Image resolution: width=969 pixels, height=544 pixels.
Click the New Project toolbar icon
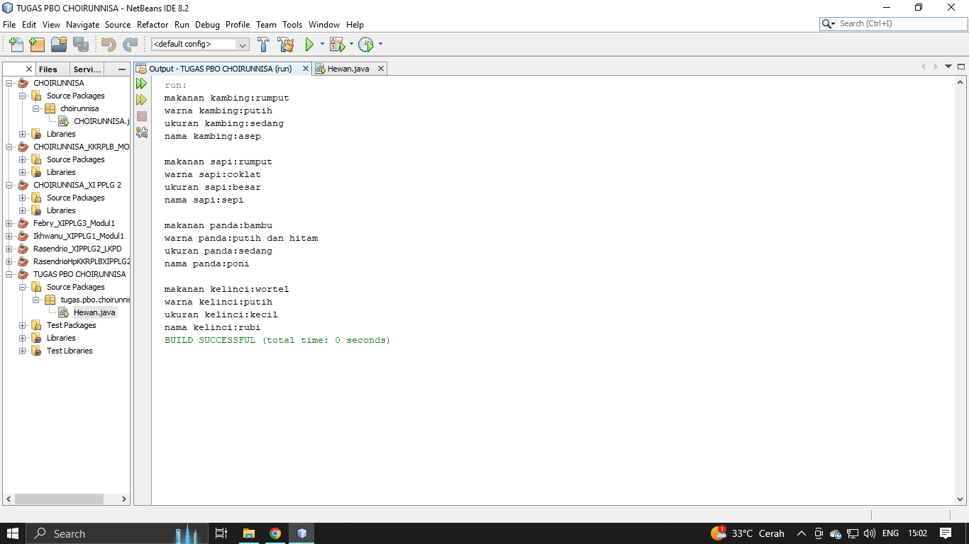(x=37, y=45)
